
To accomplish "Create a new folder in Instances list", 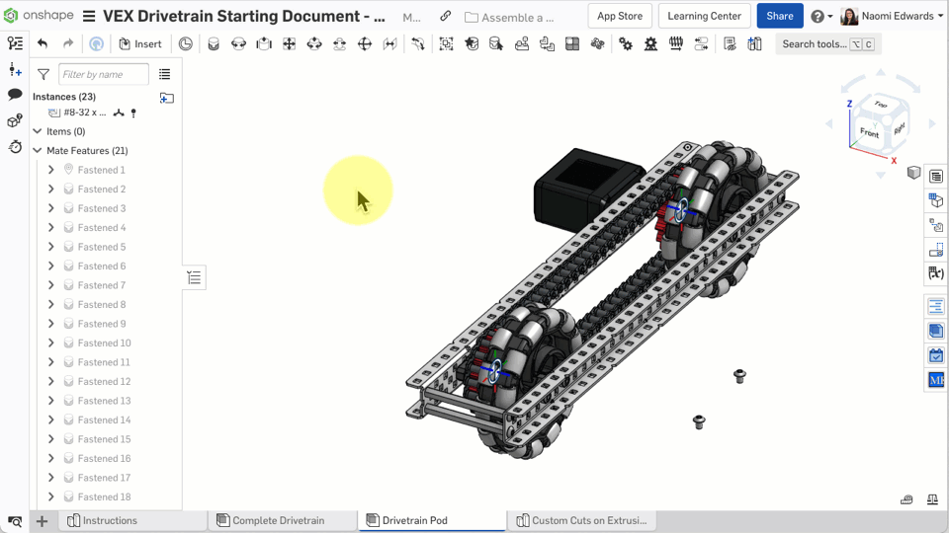I will coord(166,97).
